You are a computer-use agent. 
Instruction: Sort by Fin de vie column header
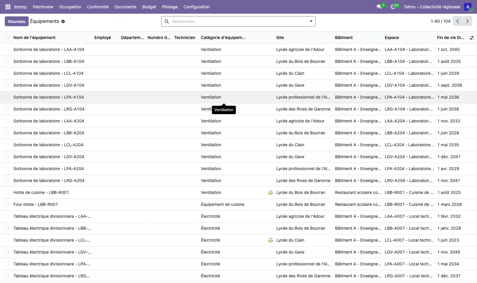pos(451,38)
